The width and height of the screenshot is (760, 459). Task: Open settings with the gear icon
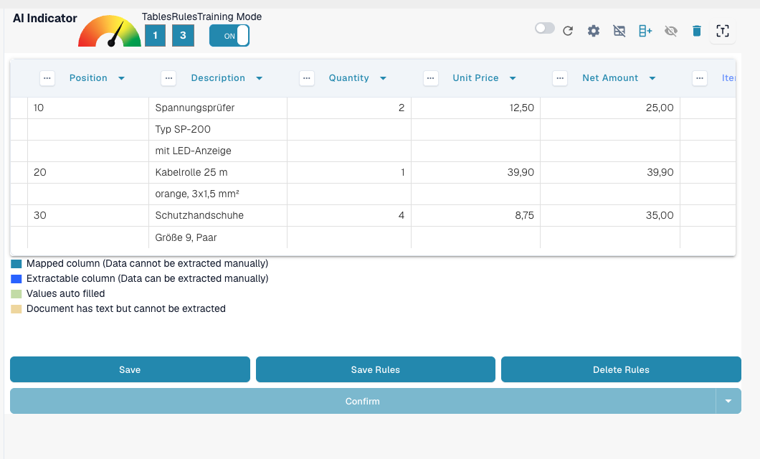click(593, 31)
